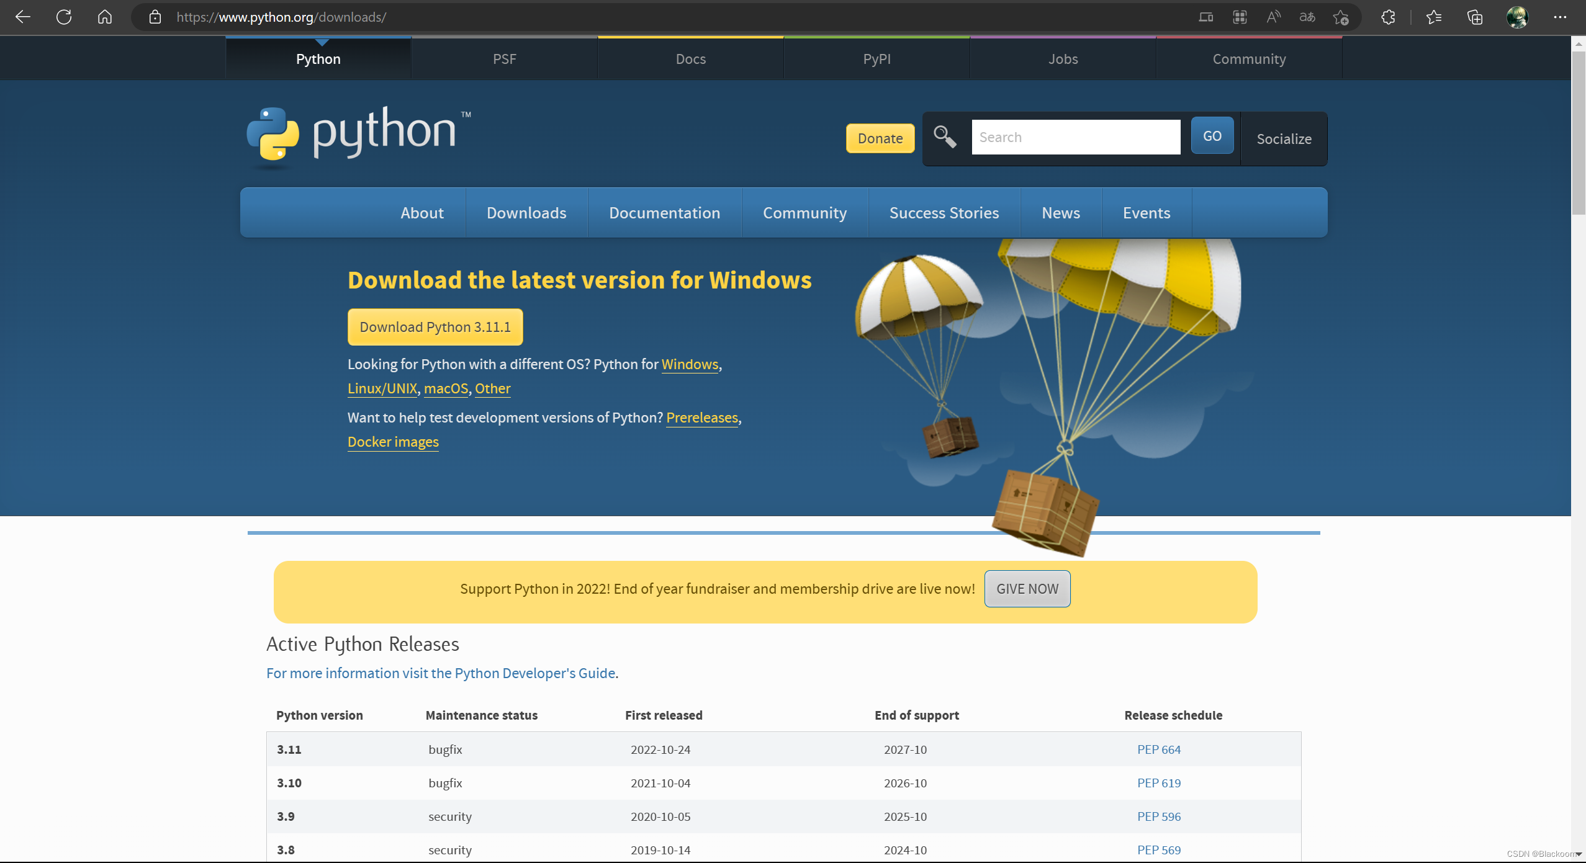Open the browser home page icon

click(105, 17)
